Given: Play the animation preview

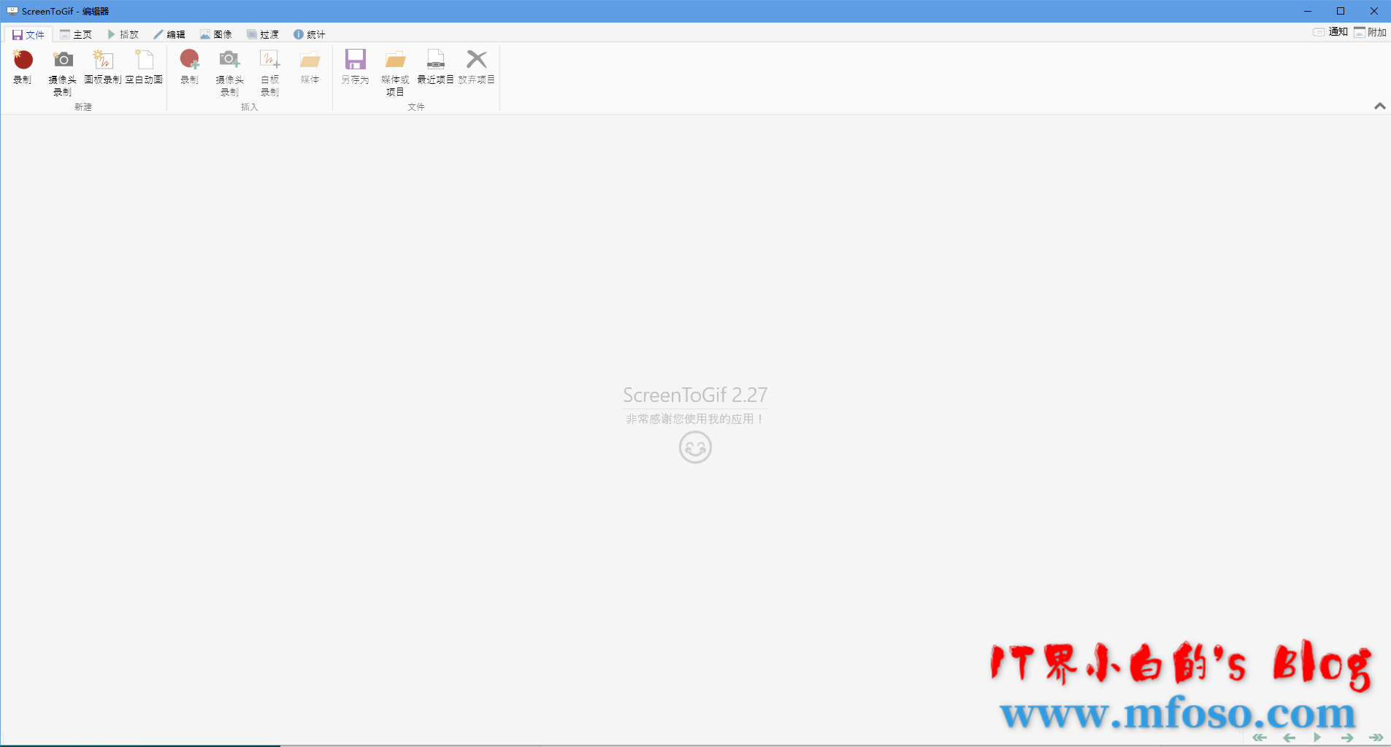Looking at the screenshot, I should tap(1317, 738).
